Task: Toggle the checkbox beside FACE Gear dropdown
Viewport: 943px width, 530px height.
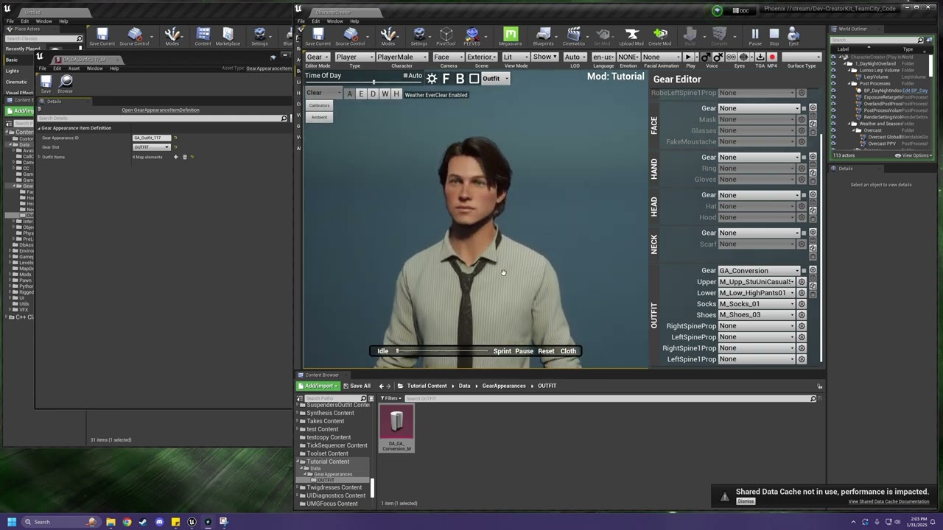Action: [x=804, y=108]
